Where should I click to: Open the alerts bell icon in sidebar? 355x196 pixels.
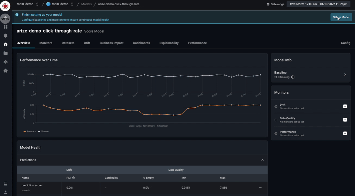(5, 36)
